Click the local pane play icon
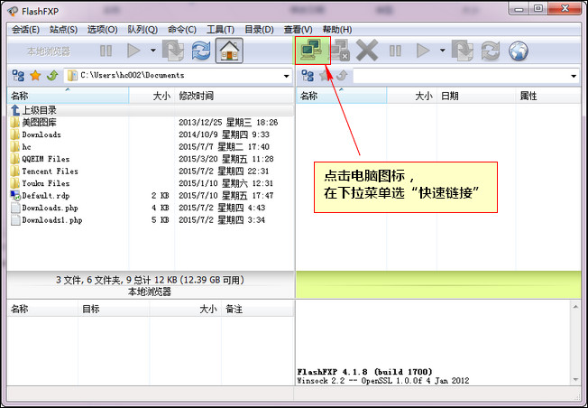 coord(133,51)
